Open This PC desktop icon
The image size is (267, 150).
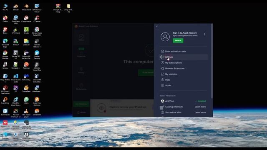5,7
